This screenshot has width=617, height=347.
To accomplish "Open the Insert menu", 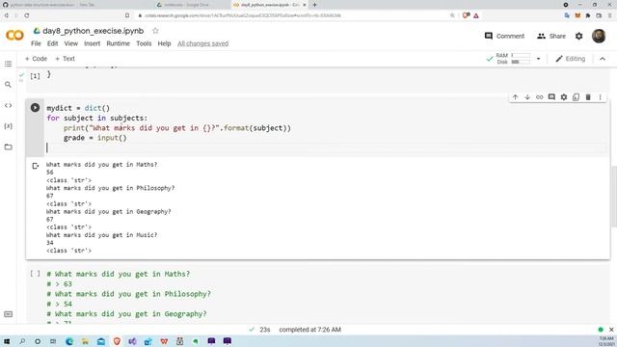I will point(93,43).
